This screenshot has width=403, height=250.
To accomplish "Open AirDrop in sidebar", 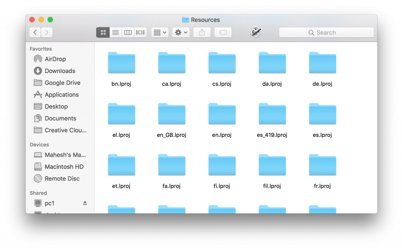I will [55, 59].
